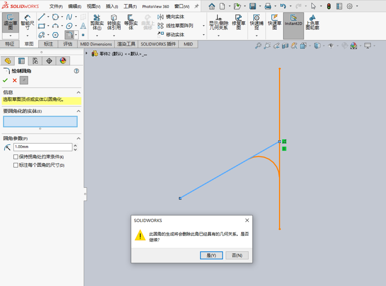
Task: Collapse the 信息 section chevron
Action: [x=78, y=92]
